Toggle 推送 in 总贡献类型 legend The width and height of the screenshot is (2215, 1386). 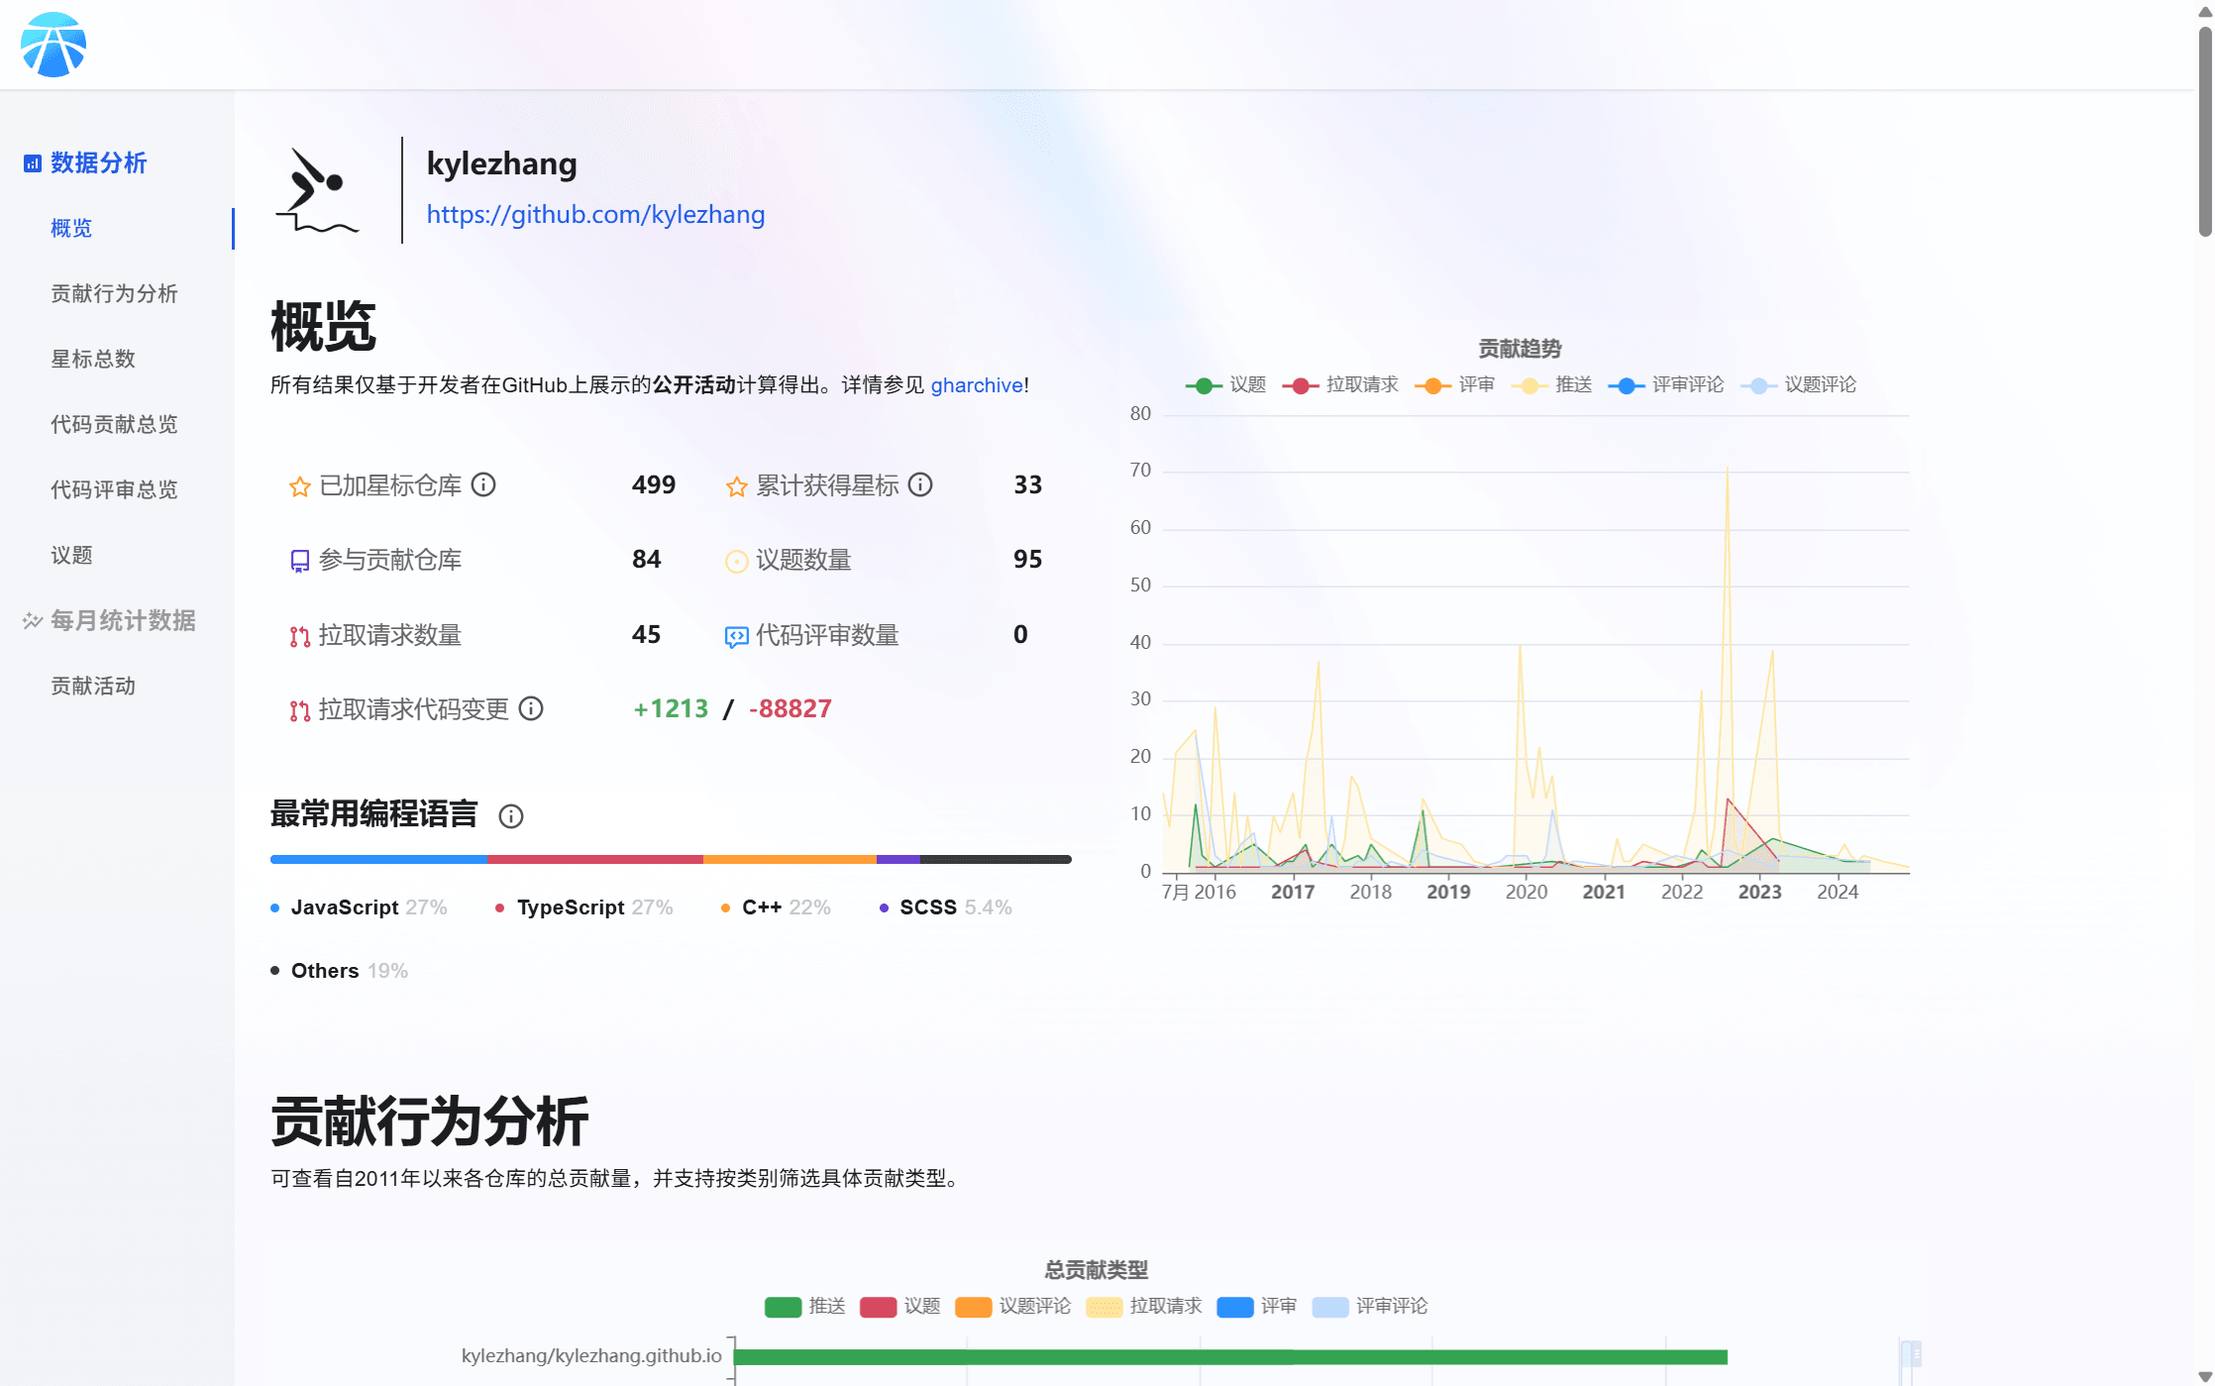(x=804, y=1307)
